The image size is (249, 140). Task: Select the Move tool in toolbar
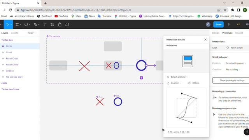(x=7, y=24)
